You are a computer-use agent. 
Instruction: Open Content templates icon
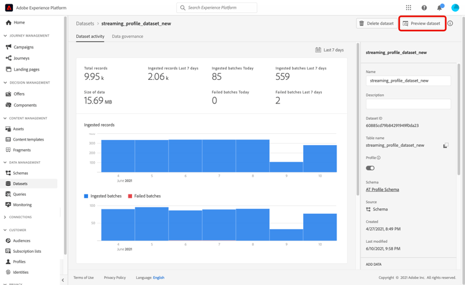[x=8, y=139]
